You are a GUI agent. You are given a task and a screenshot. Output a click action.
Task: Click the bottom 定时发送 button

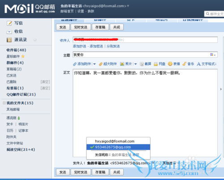tap(81, 172)
